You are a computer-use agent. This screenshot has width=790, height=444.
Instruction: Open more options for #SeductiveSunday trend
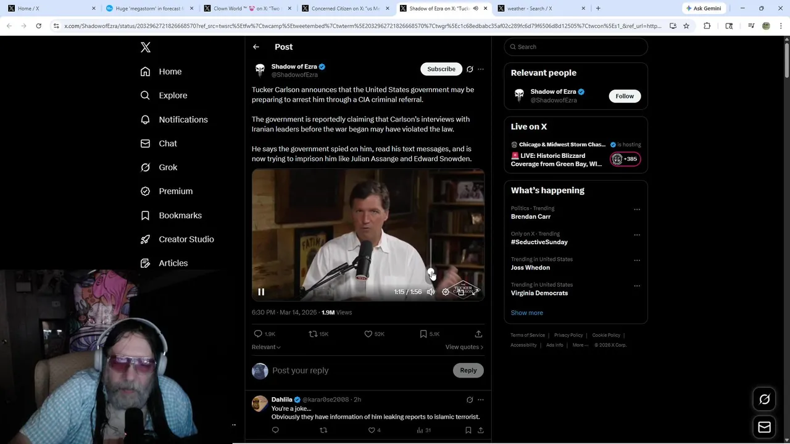click(x=637, y=235)
